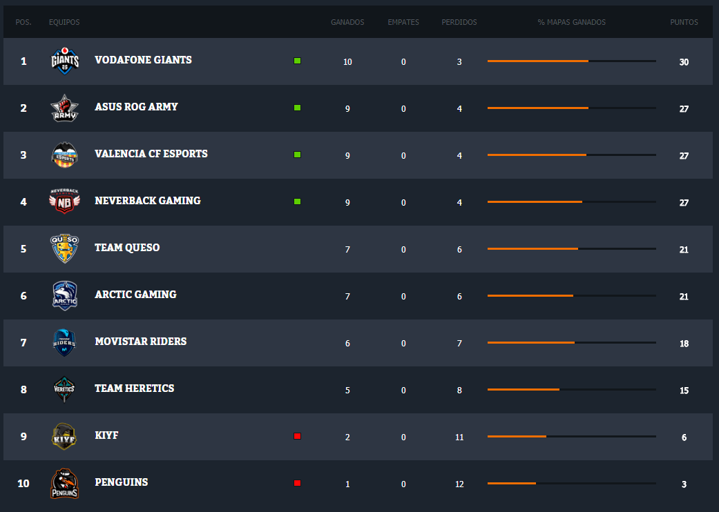Click green status square for ASUS ROG Army
Viewport: 719px width, 512px height.
click(297, 108)
